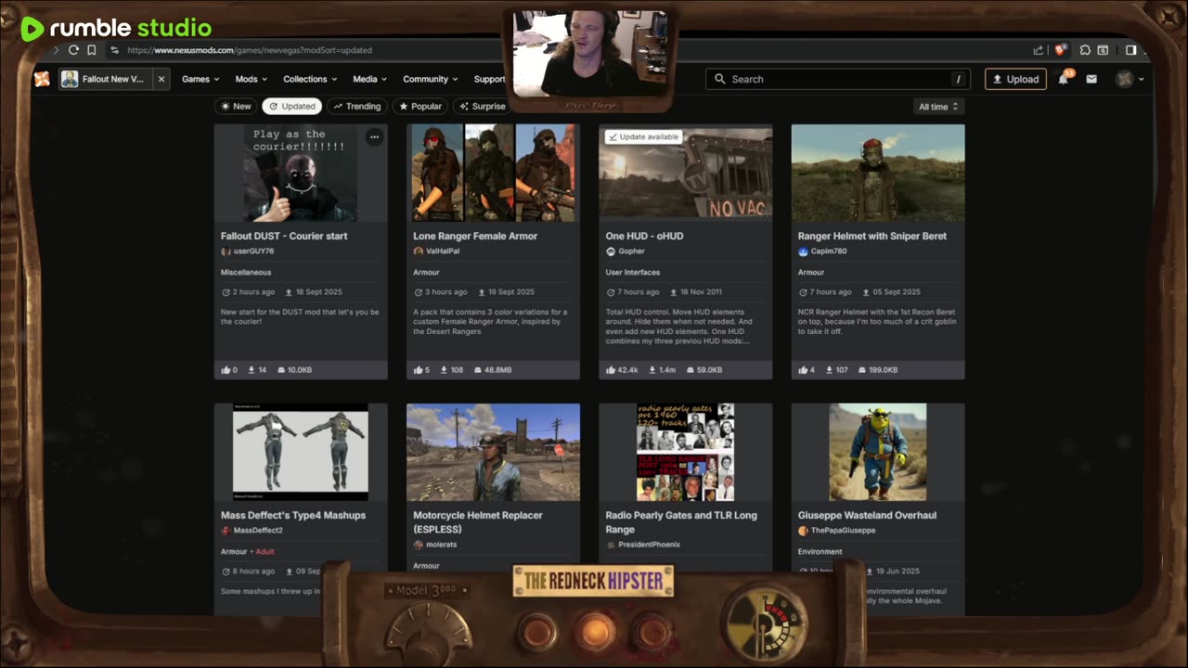Close the Fallout New Vegas game chip
The image size is (1188, 668).
pyautogui.click(x=161, y=79)
